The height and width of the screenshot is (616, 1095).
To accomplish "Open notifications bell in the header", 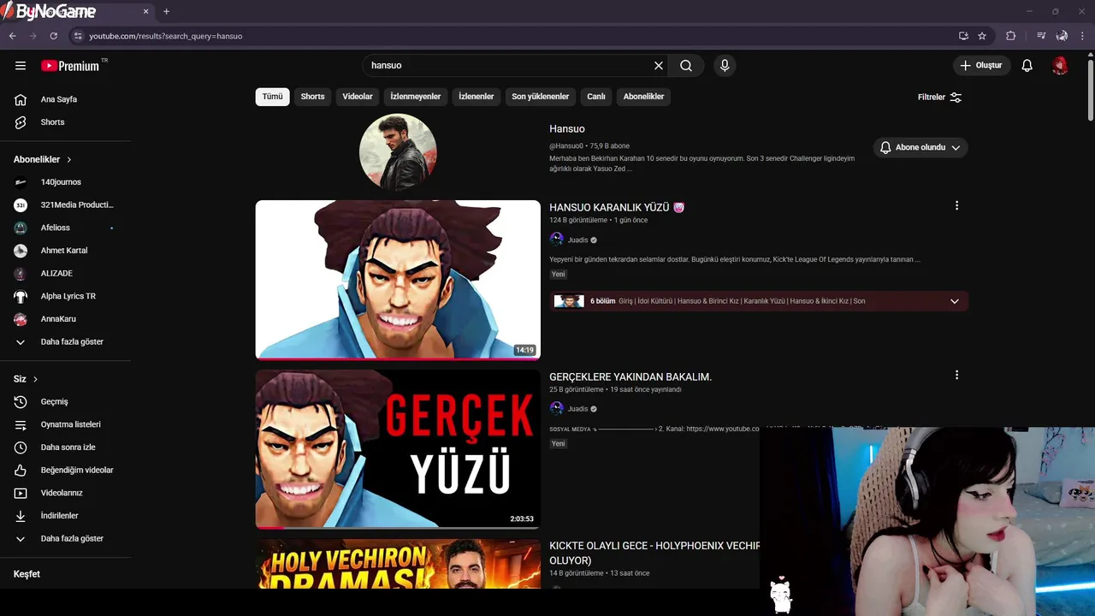I will (1027, 65).
